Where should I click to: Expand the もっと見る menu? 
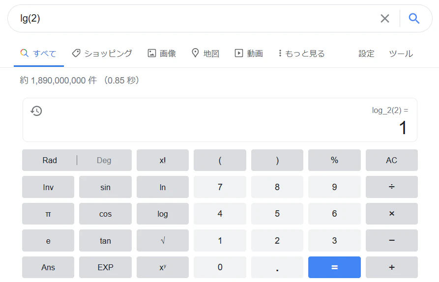[x=301, y=54]
